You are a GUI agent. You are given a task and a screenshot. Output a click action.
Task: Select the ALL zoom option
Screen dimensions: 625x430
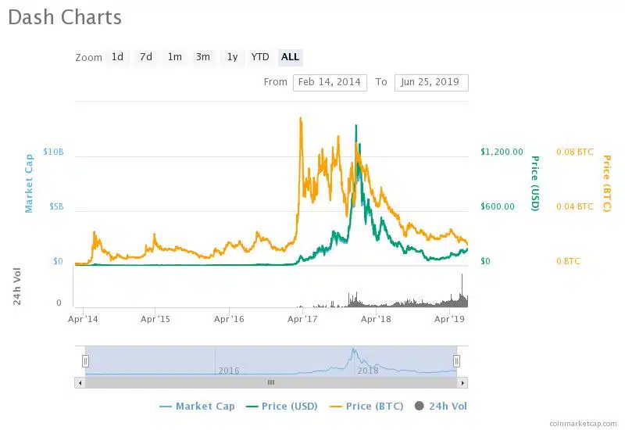point(290,57)
